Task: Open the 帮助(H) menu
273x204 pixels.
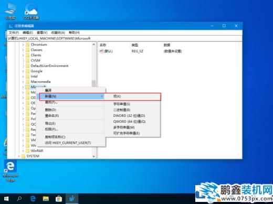Action: 74,33
